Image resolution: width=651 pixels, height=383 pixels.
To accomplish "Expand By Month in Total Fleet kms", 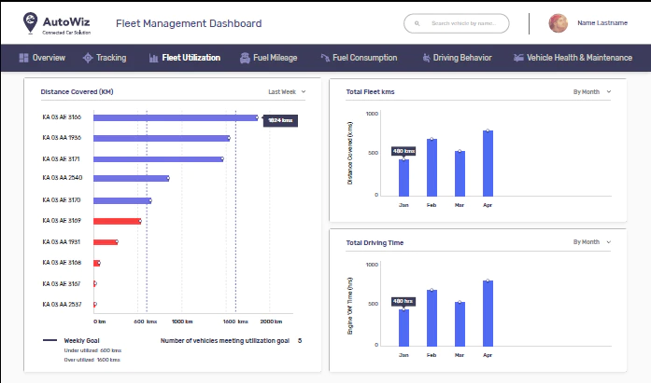I will [592, 92].
